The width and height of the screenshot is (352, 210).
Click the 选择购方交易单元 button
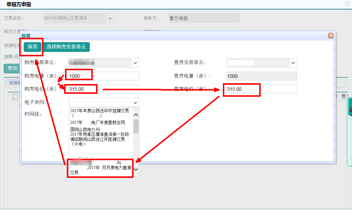[66, 47]
